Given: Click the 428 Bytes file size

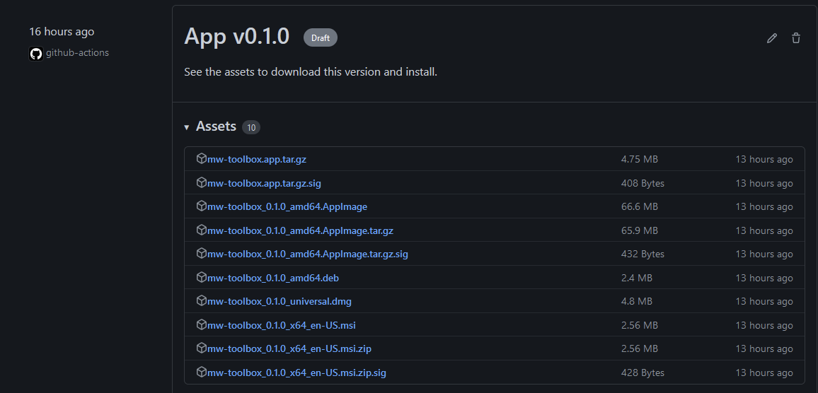Looking at the screenshot, I should (643, 373).
